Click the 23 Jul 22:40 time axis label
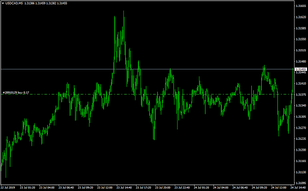Screen dimensions: 308x191 click(182, 188)
